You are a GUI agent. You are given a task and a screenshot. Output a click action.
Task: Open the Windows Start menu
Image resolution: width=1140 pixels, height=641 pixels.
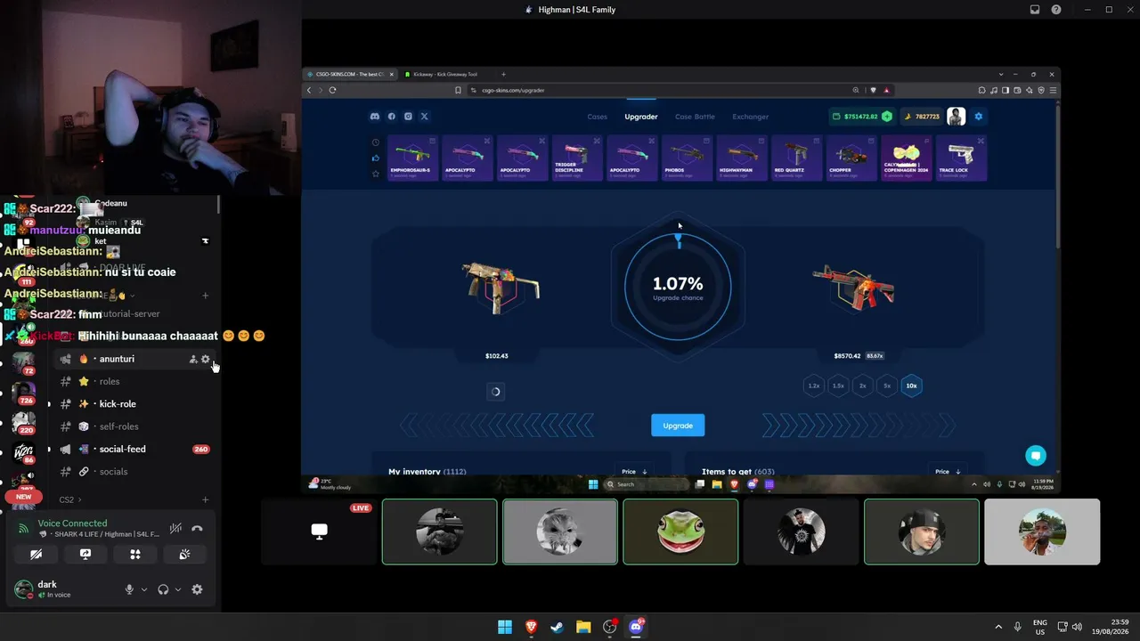click(505, 627)
